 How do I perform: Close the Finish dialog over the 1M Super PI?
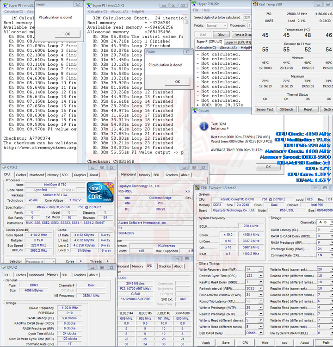tap(78, 4)
